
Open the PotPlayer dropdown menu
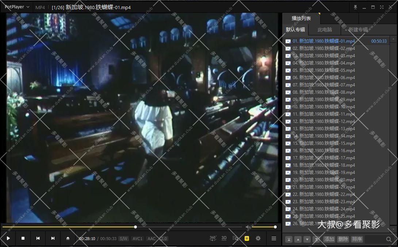pos(17,7)
